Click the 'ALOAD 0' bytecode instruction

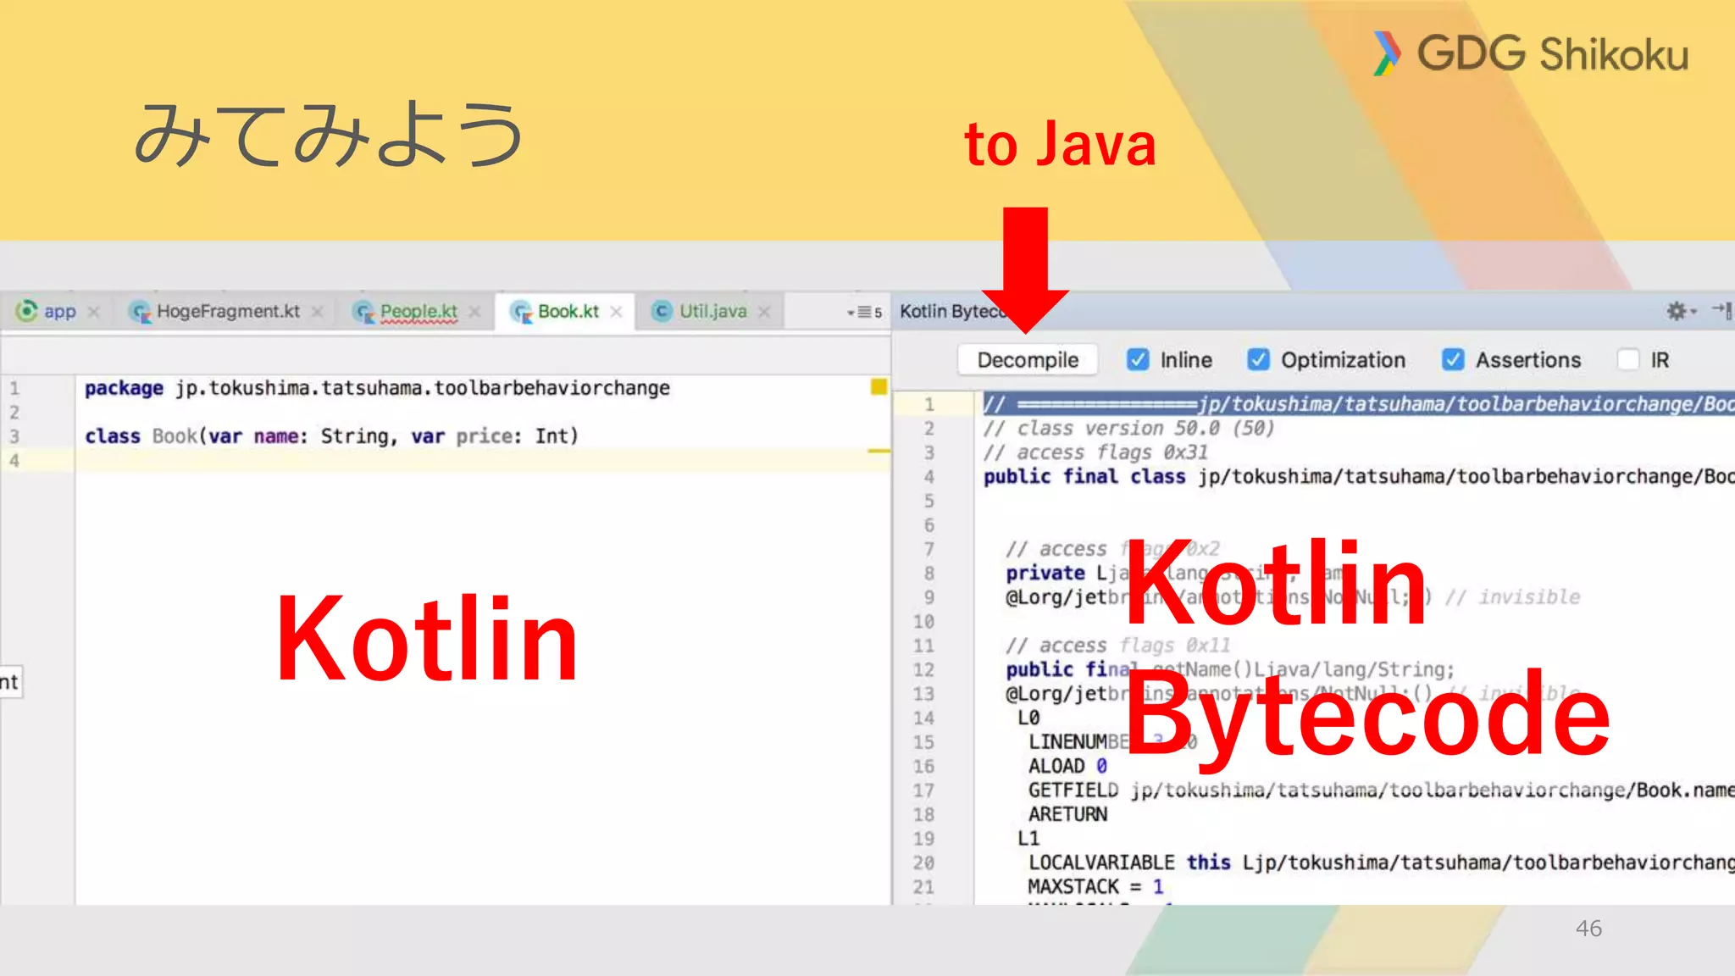[x=1067, y=767]
